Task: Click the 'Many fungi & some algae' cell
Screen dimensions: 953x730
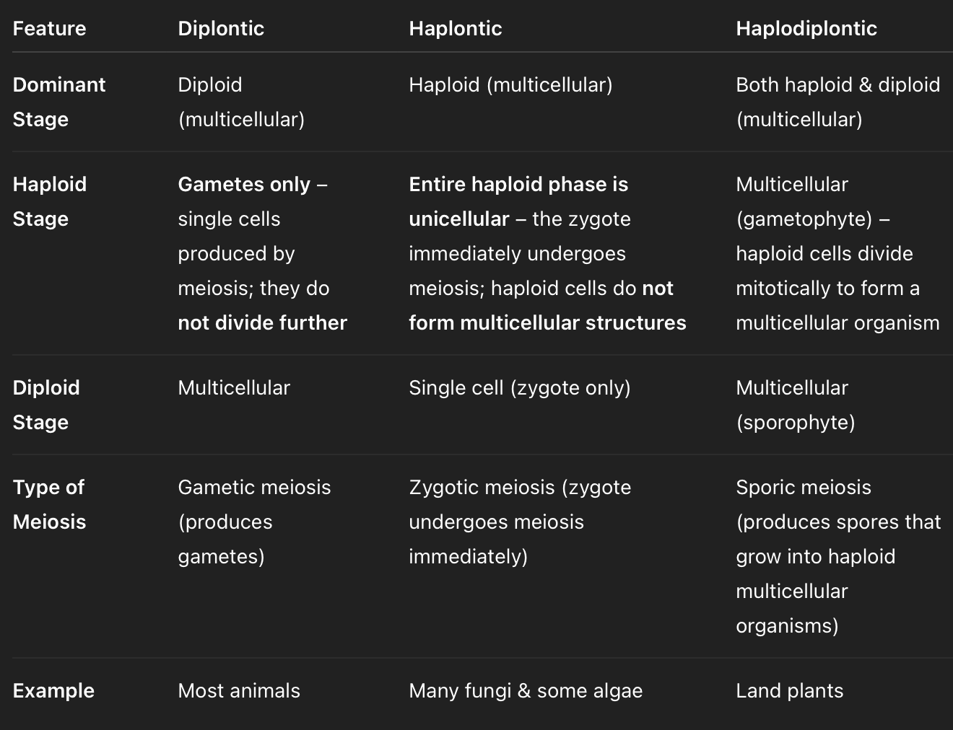Action: coord(526,690)
